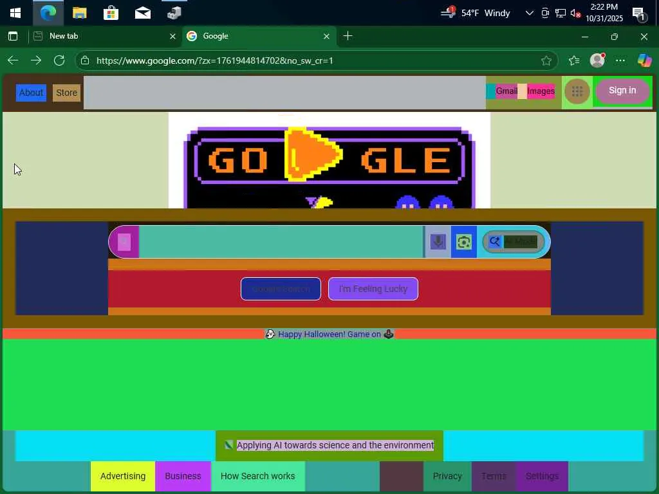Open the Google Store link

point(66,93)
